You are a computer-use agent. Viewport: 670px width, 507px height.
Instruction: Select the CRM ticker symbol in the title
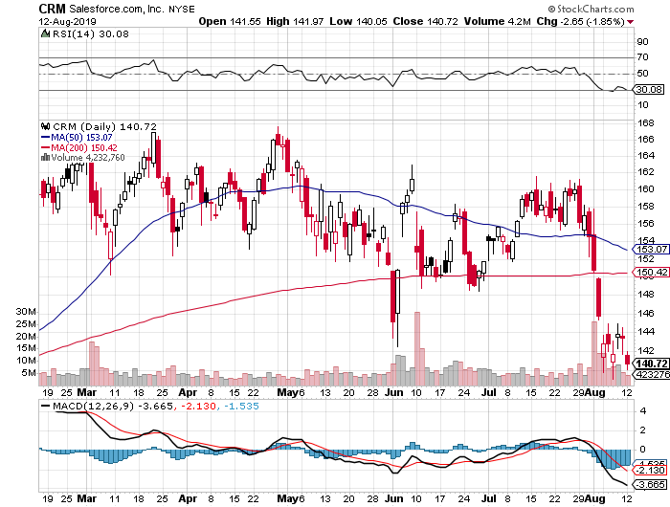coord(52,9)
